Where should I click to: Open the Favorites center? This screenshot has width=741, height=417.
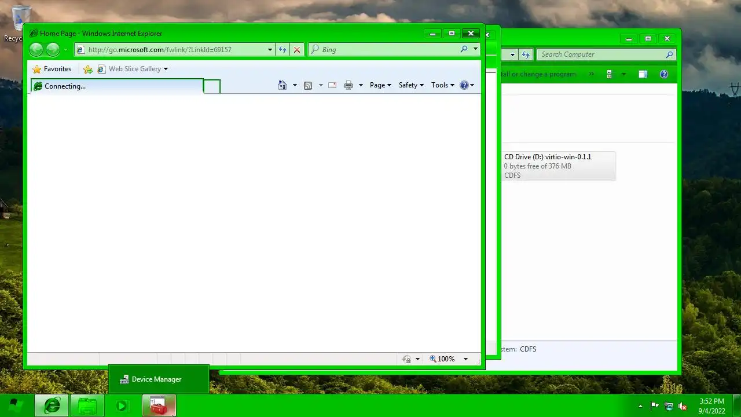point(52,69)
